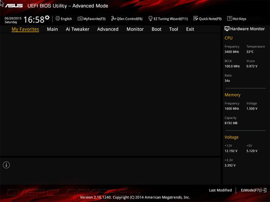Open the Ai Tweaker tab
This screenshot has width=270, height=202.
point(78,29)
